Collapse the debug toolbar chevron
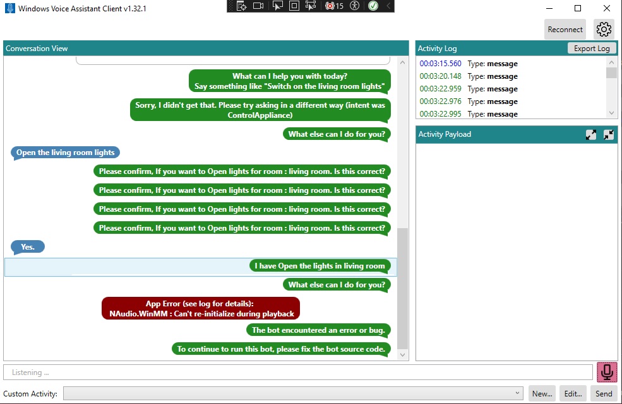Viewport: 622px width, 404px height. point(388,6)
